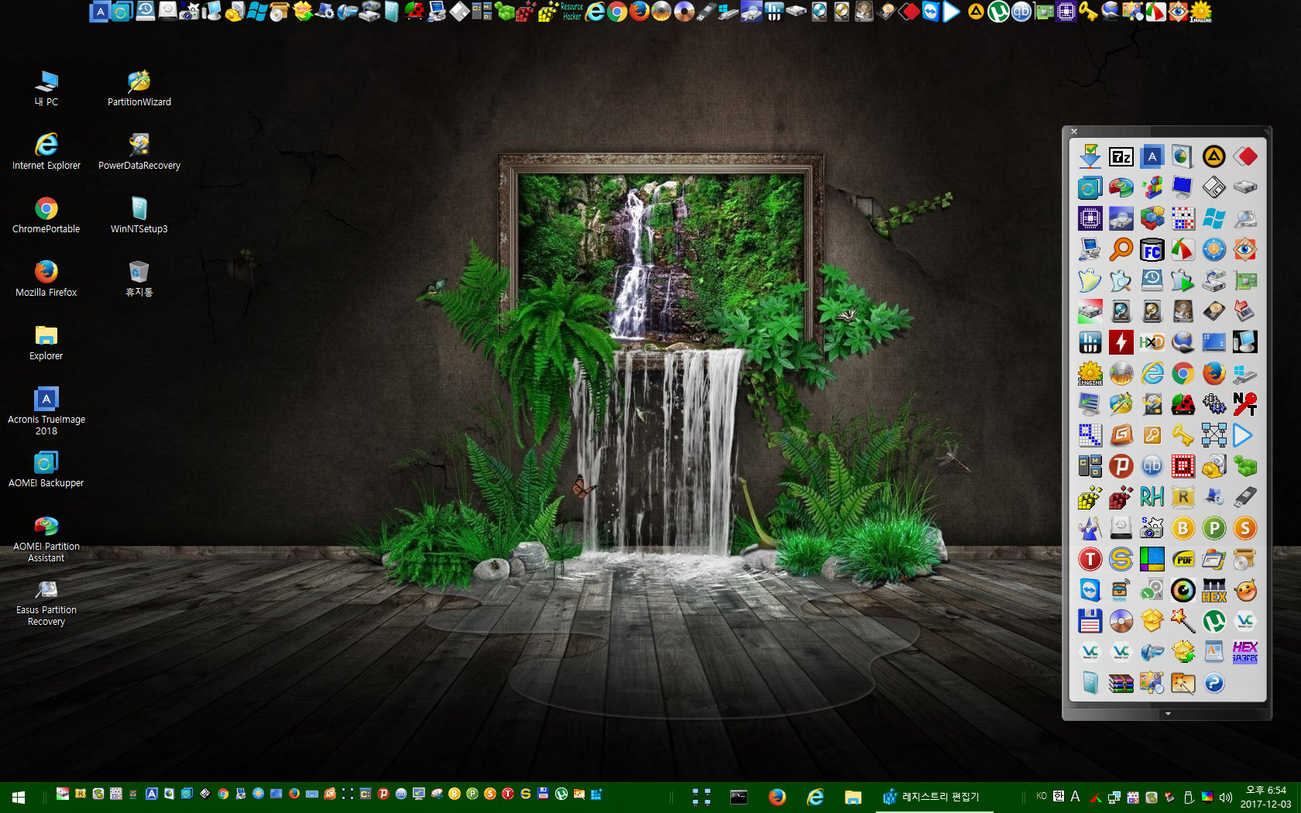Launch orange magnifier search icon in launcher
Image resolution: width=1301 pixels, height=813 pixels.
(x=1121, y=249)
